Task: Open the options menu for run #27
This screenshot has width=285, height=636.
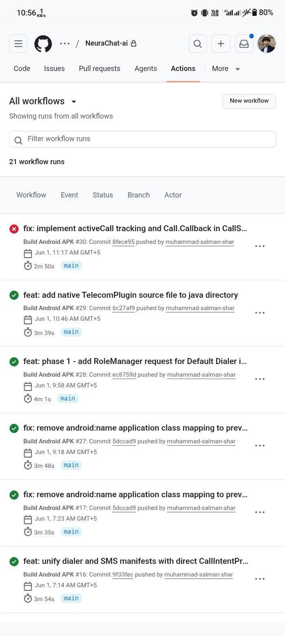Action: [x=260, y=446]
